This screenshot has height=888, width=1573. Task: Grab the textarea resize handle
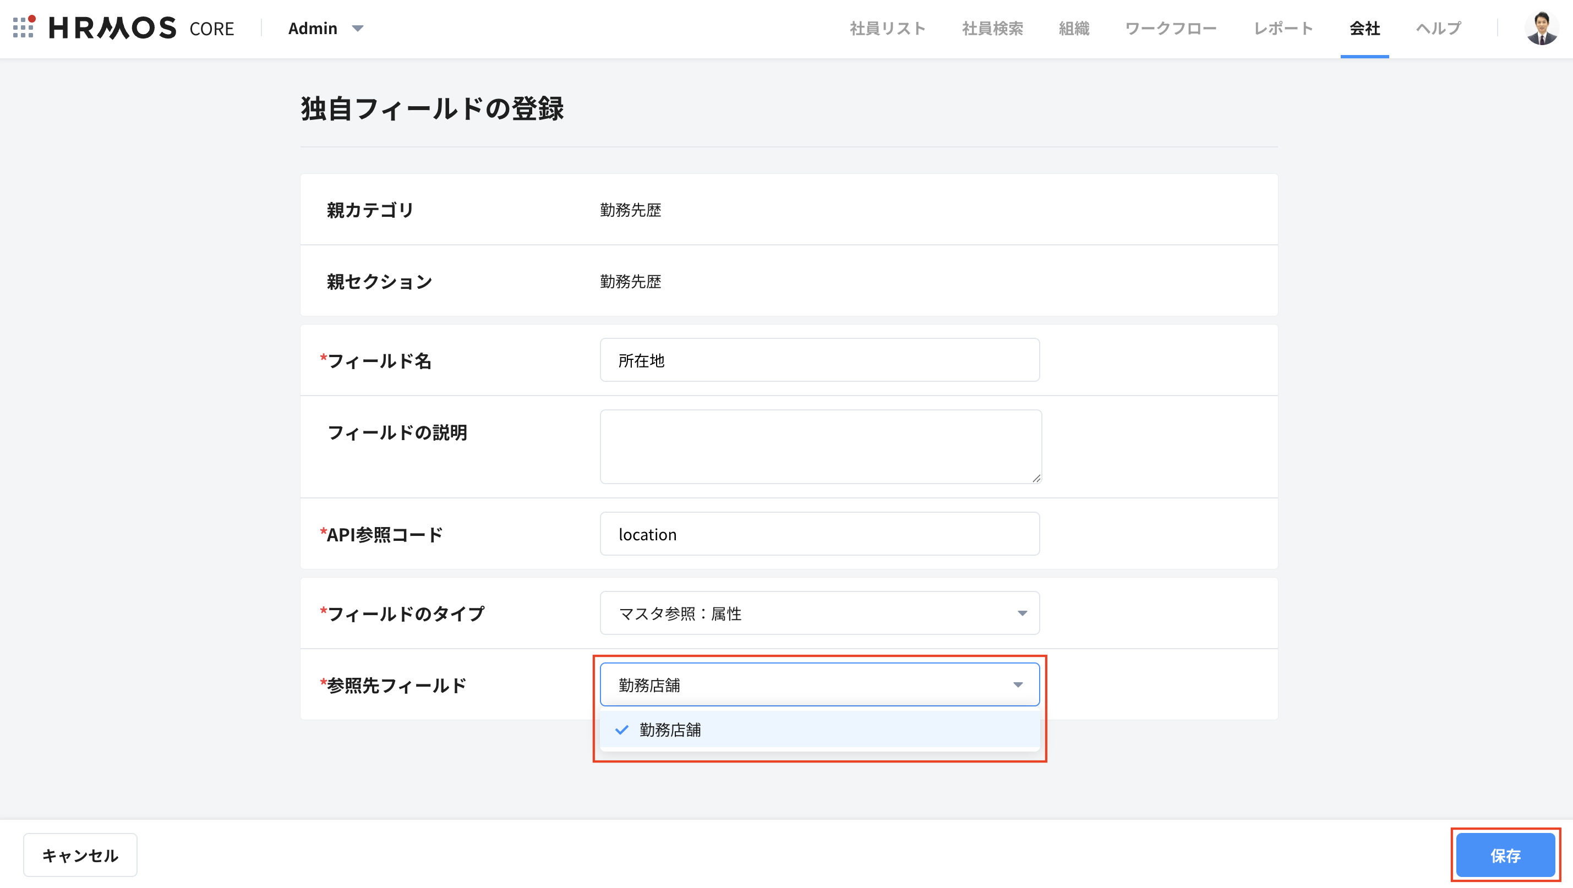1036,479
